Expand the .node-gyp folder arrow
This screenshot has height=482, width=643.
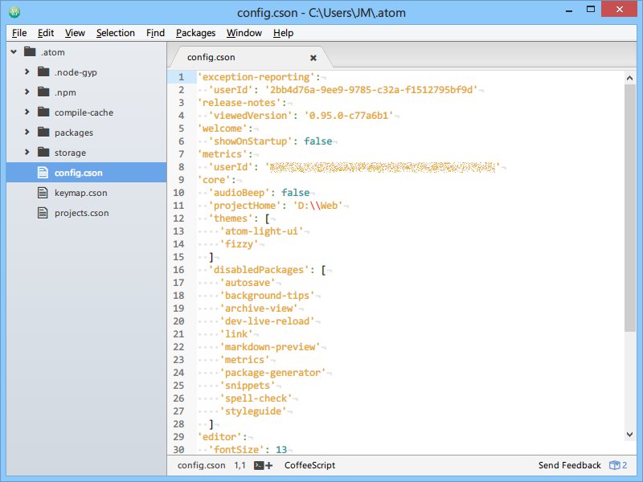pos(27,71)
